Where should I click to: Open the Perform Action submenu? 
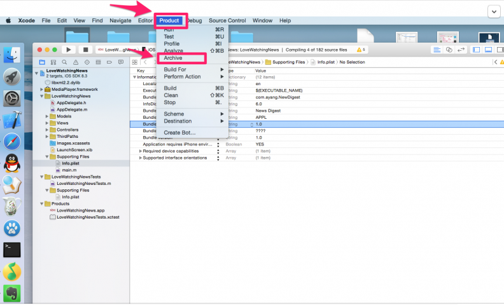point(192,77)
